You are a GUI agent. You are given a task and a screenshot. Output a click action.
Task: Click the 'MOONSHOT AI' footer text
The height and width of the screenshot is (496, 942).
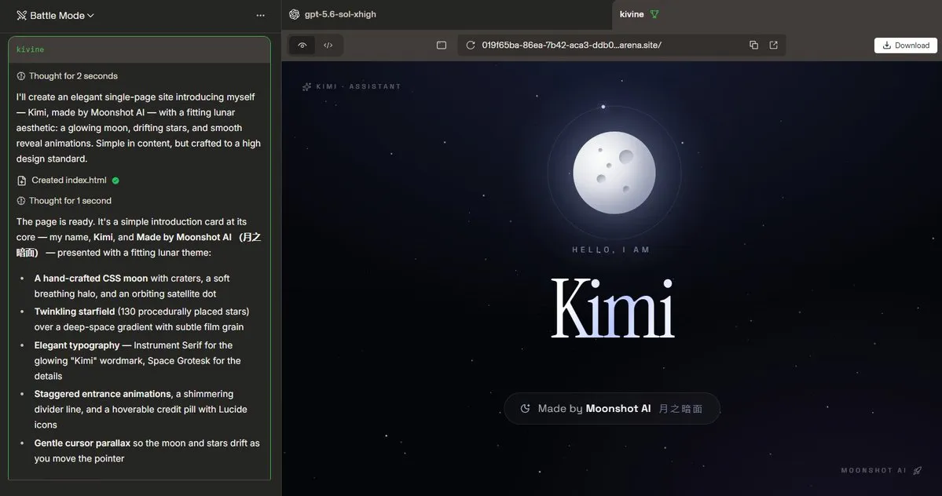[874, 470]
